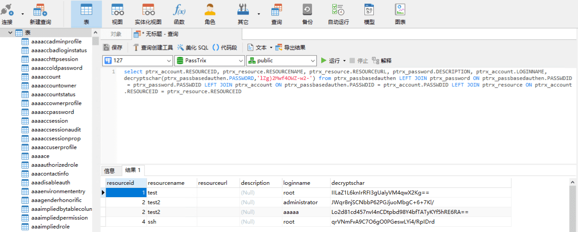The height and width of the screenshot is (232, 578).
Task: Collapse the 表 tree node
Action: tap(10, 33)
